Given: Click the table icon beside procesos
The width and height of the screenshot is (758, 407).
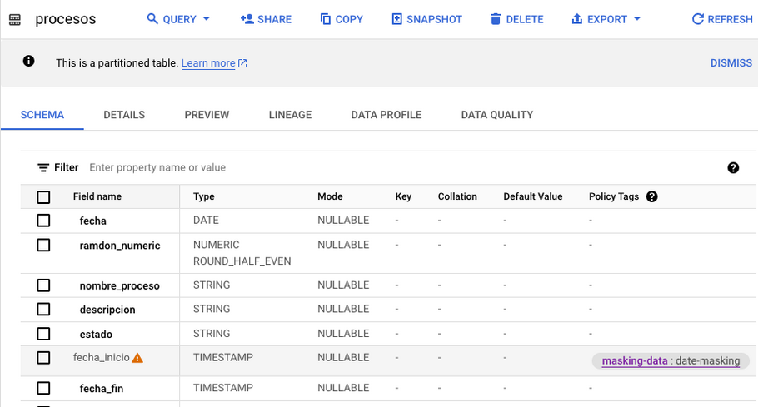Looking at the screenshot, I should pyautogui.click(x=15, y=20).
